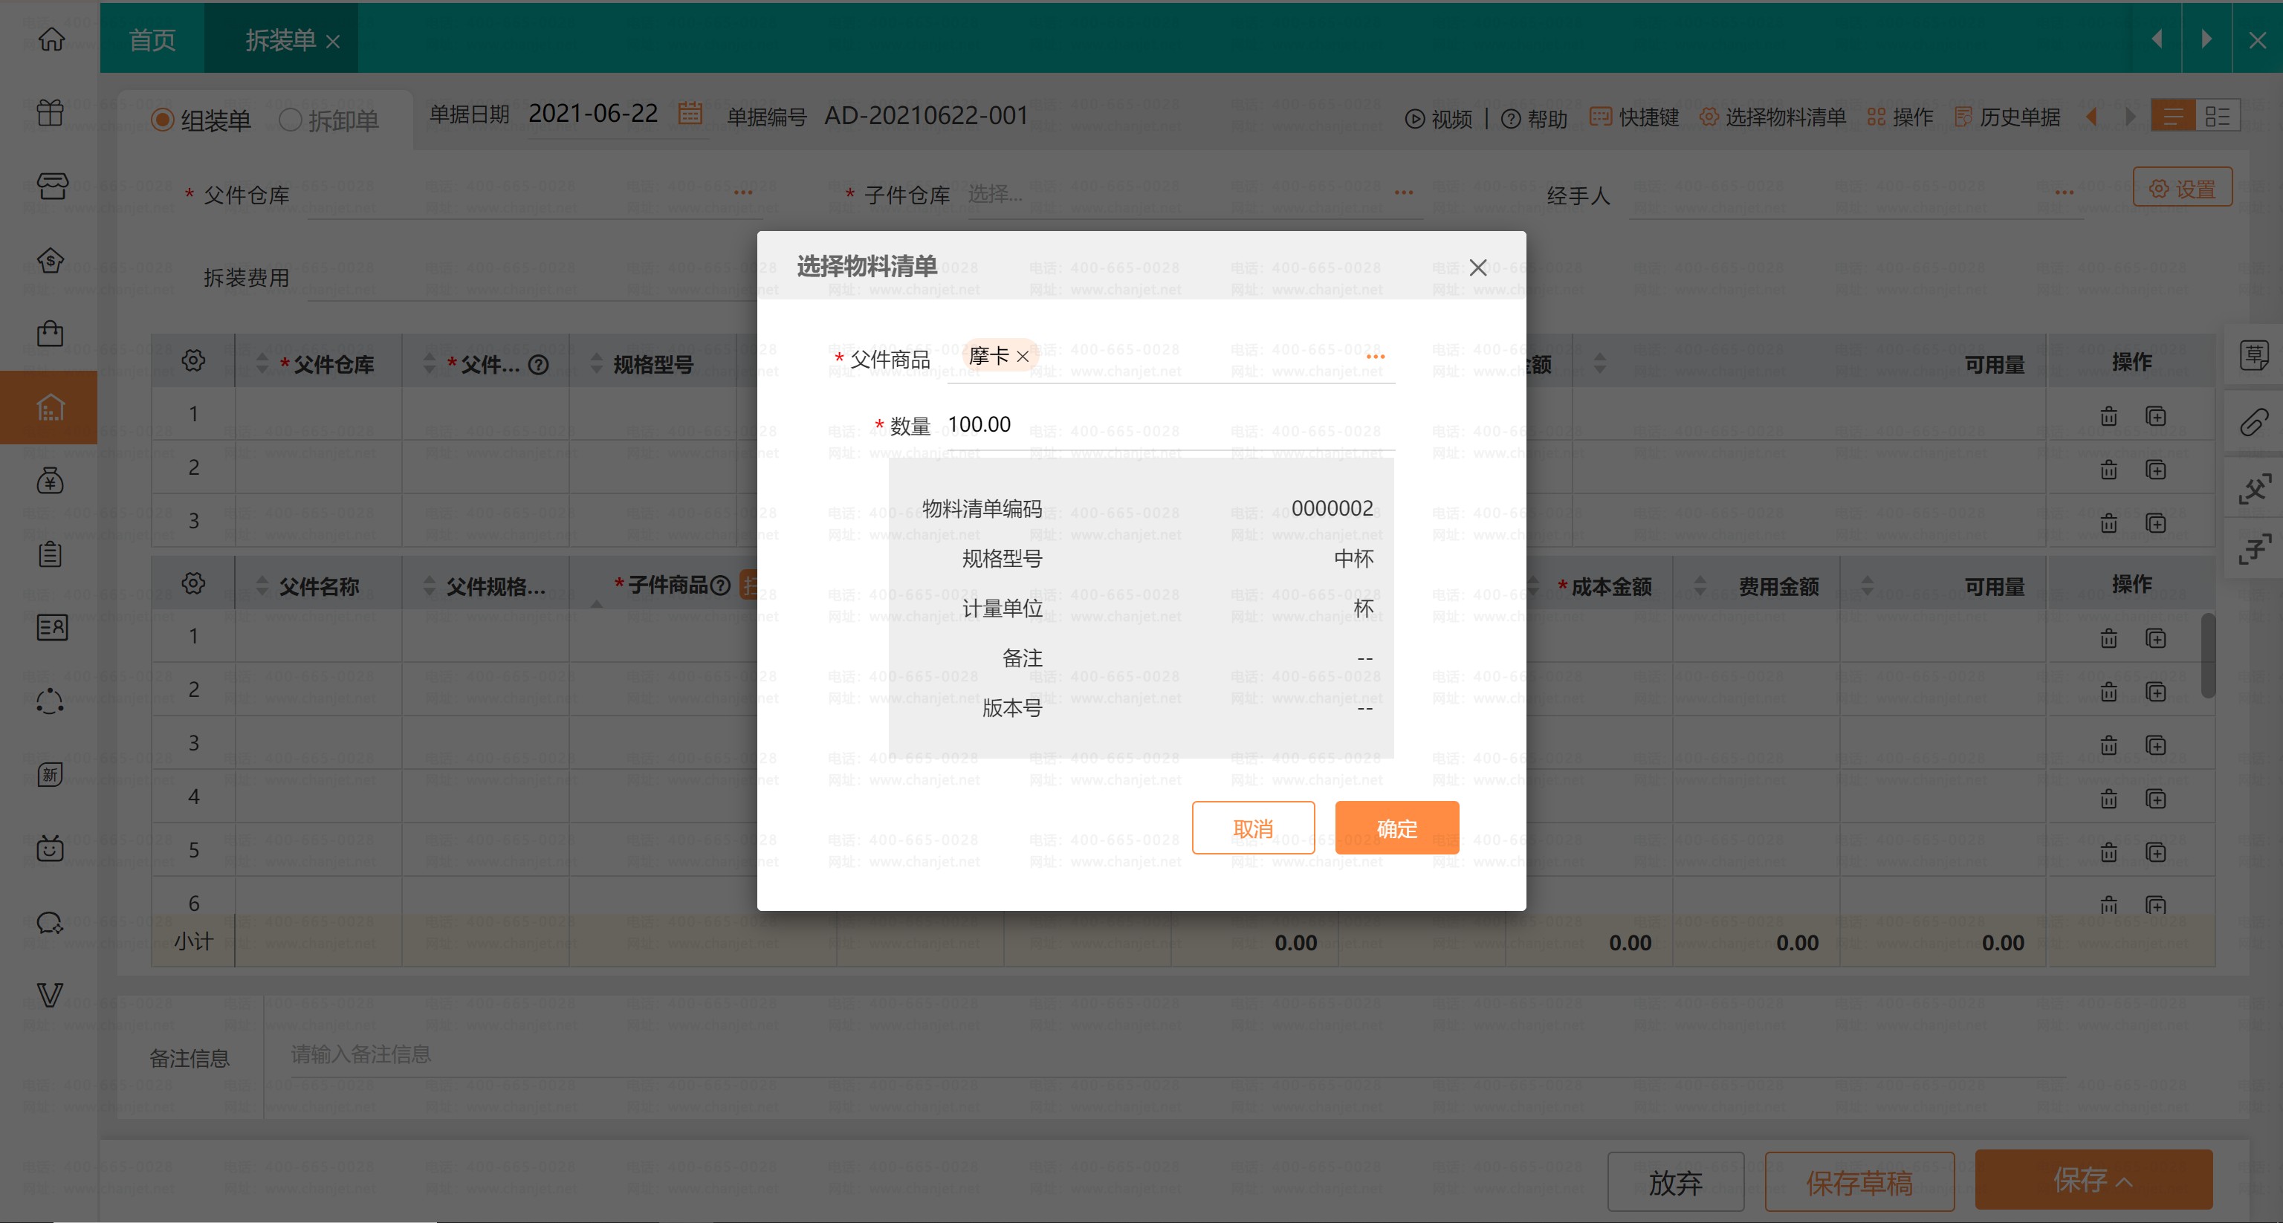Open table column settings gear in parent table
The height and width of the screenshot is (1223, 2283).
193,360
